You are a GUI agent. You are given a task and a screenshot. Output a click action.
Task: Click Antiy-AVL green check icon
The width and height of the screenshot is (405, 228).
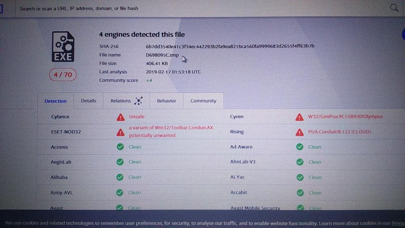(x=119, y=193)
